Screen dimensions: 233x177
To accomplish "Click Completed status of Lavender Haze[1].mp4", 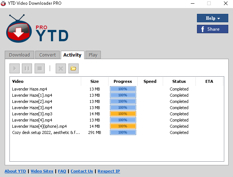I will click(x=179, y=95).
